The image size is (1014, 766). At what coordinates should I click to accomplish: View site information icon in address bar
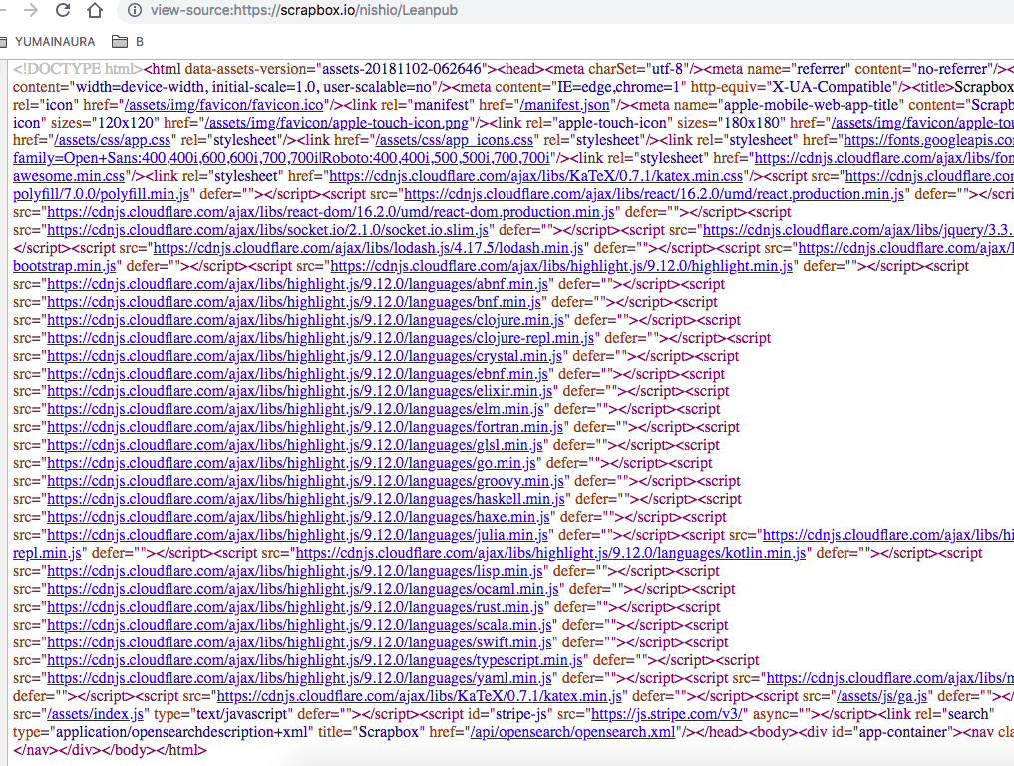click(x=135, y=10)
